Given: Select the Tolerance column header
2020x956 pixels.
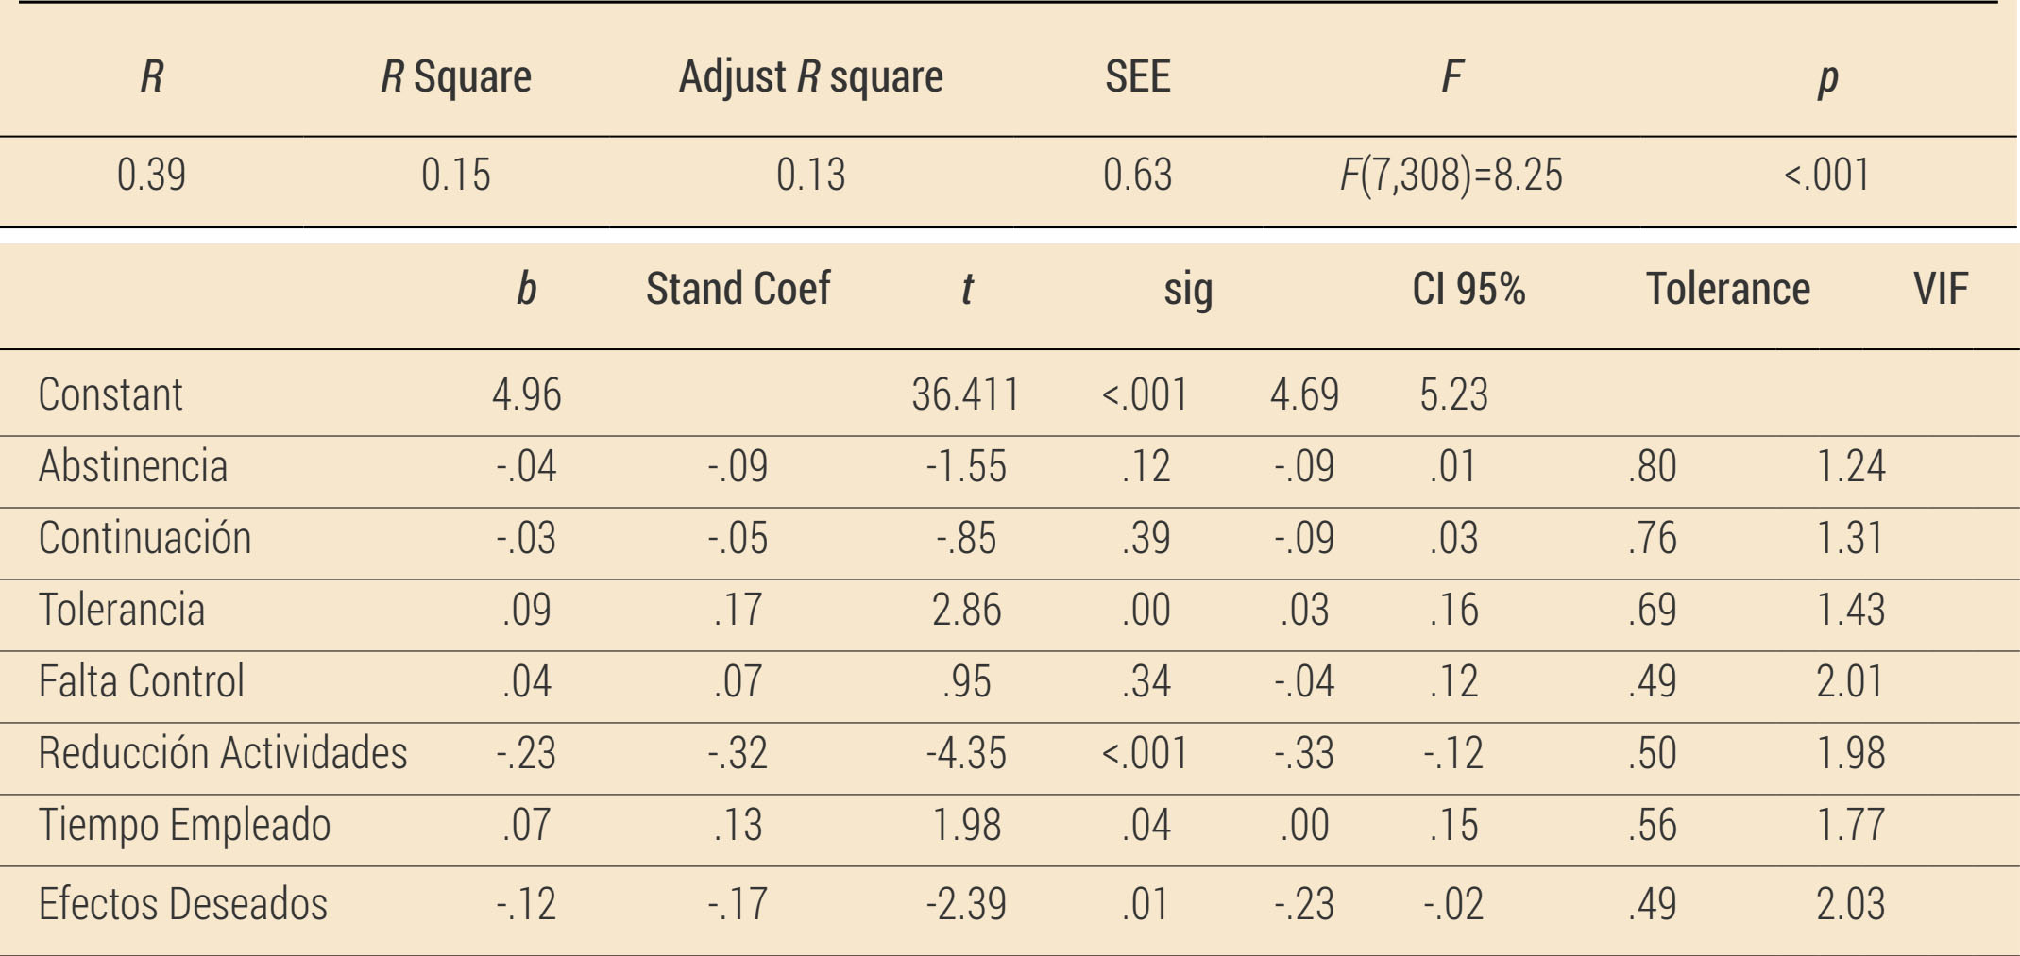Looking at the screenshot, I should click(1728, 289).
